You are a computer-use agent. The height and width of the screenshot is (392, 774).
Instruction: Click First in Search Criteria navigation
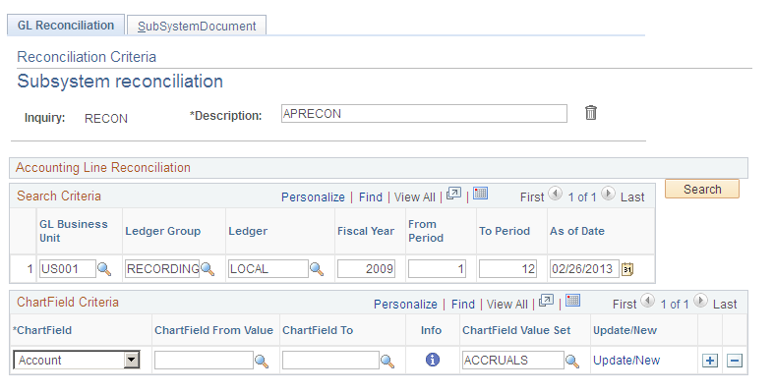tap(532, 197)
